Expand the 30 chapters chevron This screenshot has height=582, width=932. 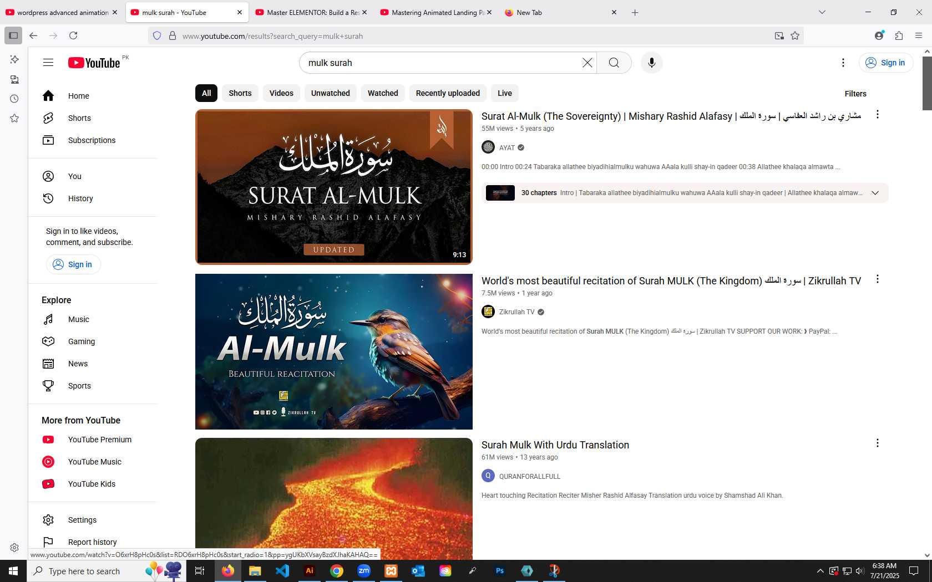875,193
